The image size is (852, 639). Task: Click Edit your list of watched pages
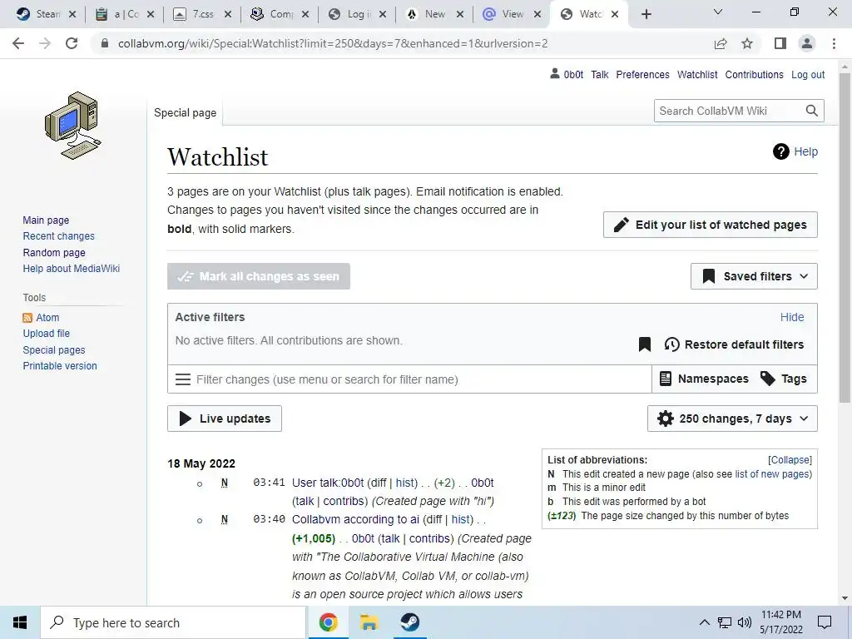tap(711, 225)
